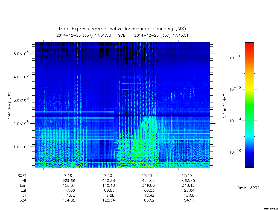Click the 10^-10 color bar label
The width and height of the screenshot is (280, 210).
(235, 57)
